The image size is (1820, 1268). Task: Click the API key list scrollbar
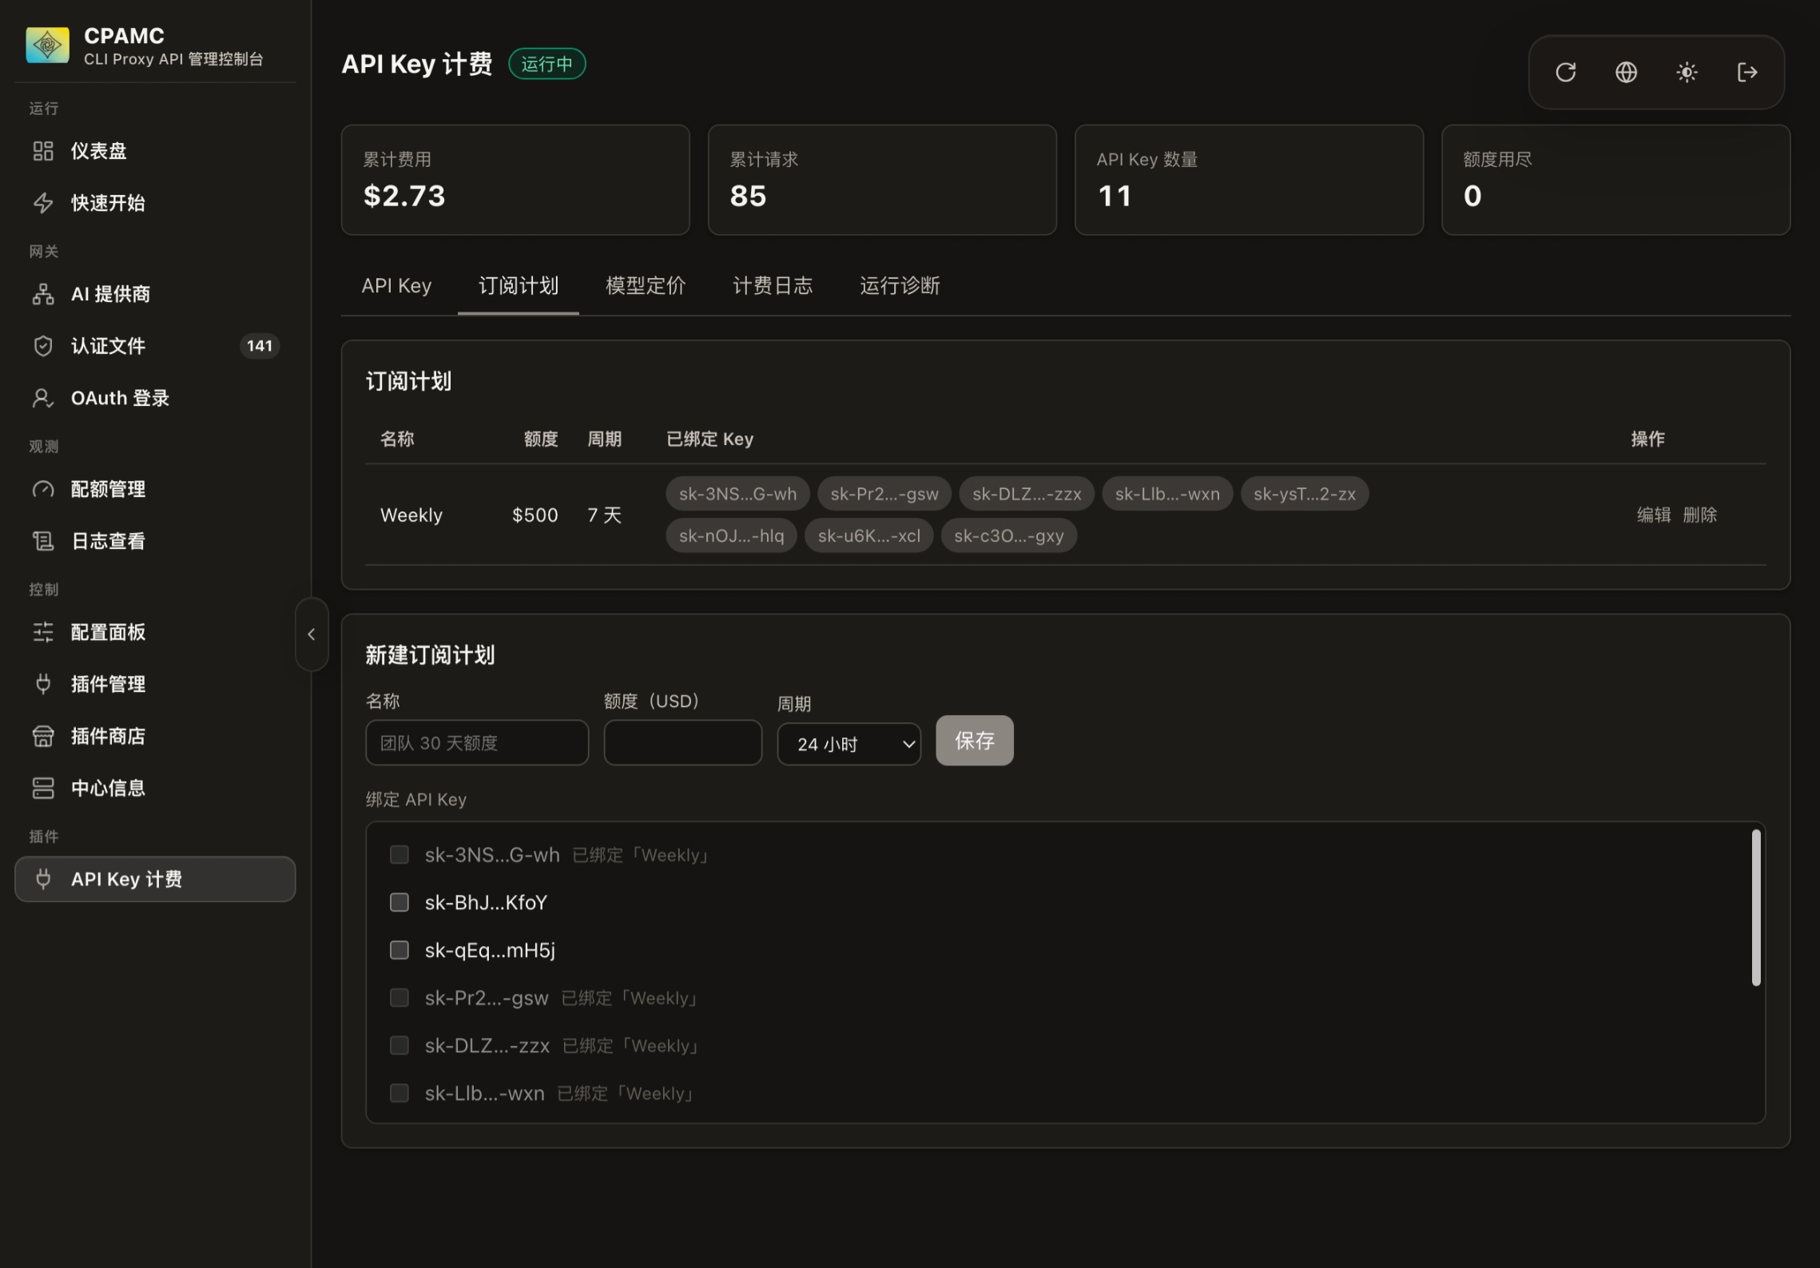1756,908
